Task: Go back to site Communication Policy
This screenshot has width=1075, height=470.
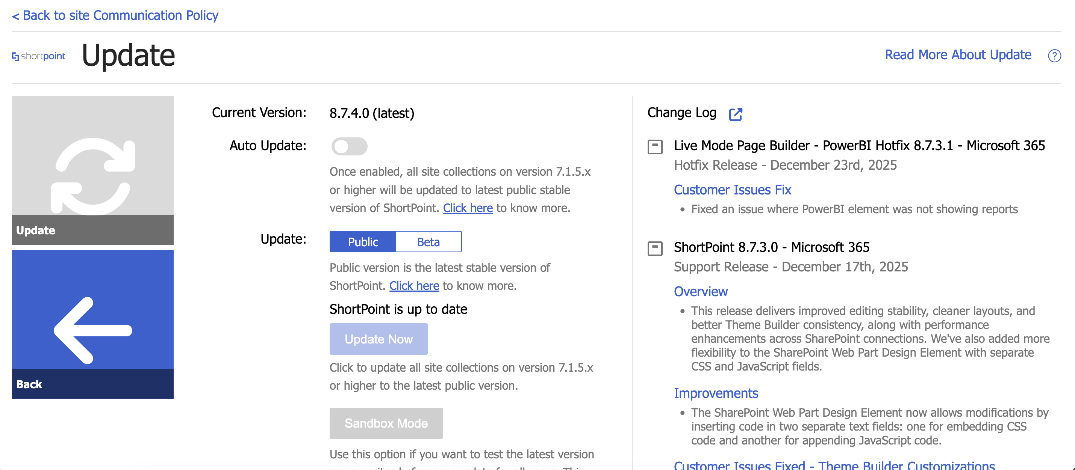Action: point(115,15)
